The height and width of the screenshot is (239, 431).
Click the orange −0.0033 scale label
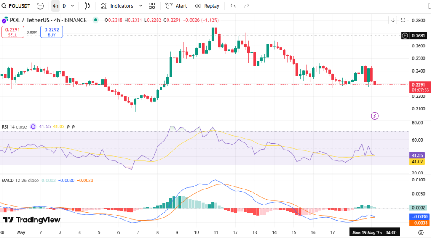pos(420,223)
